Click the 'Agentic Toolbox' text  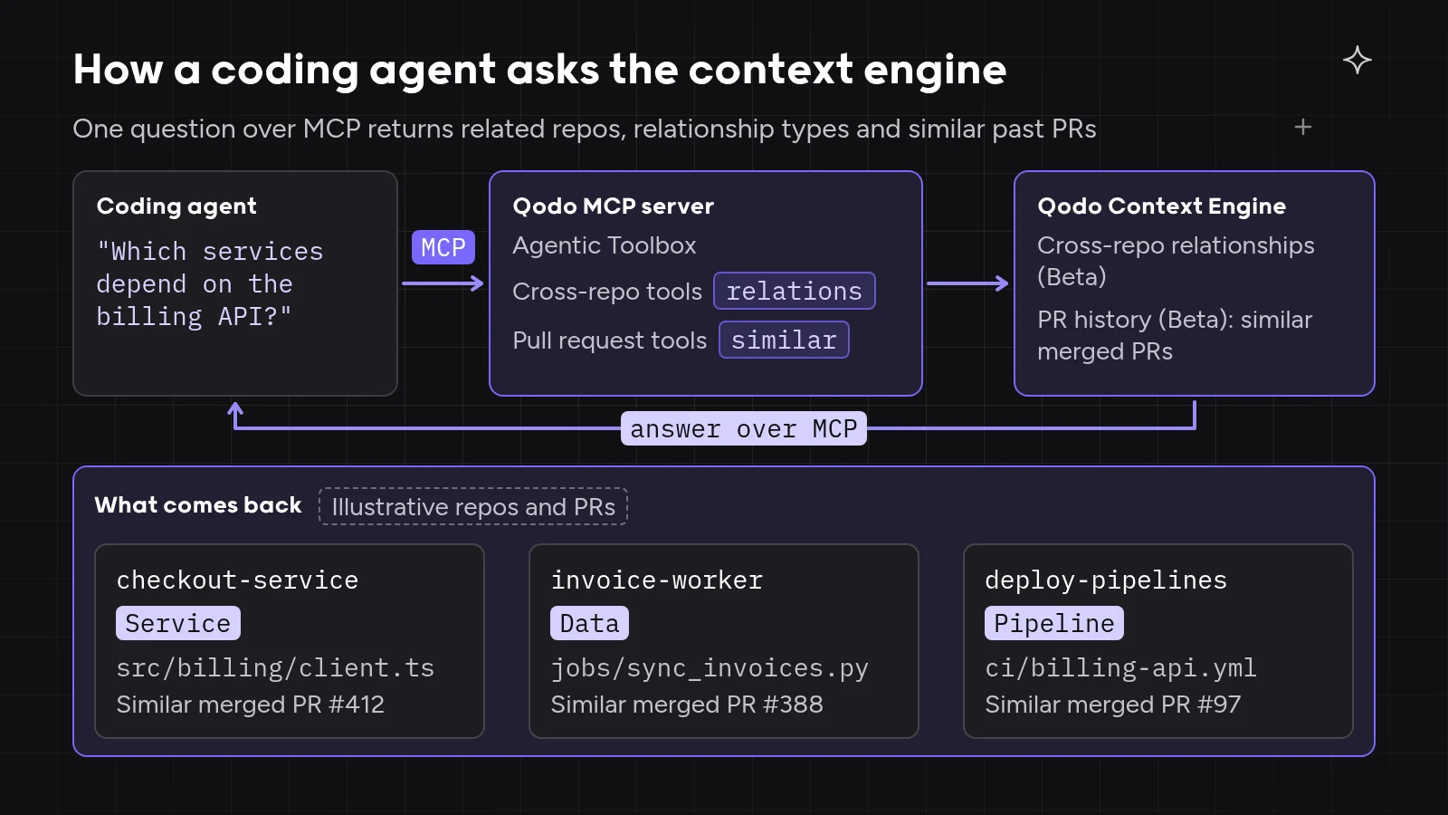click(x=605, y=245)
